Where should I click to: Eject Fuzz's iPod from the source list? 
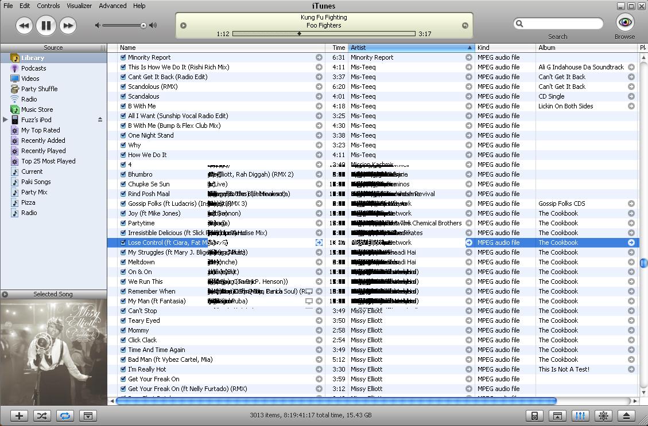[100, 120]
